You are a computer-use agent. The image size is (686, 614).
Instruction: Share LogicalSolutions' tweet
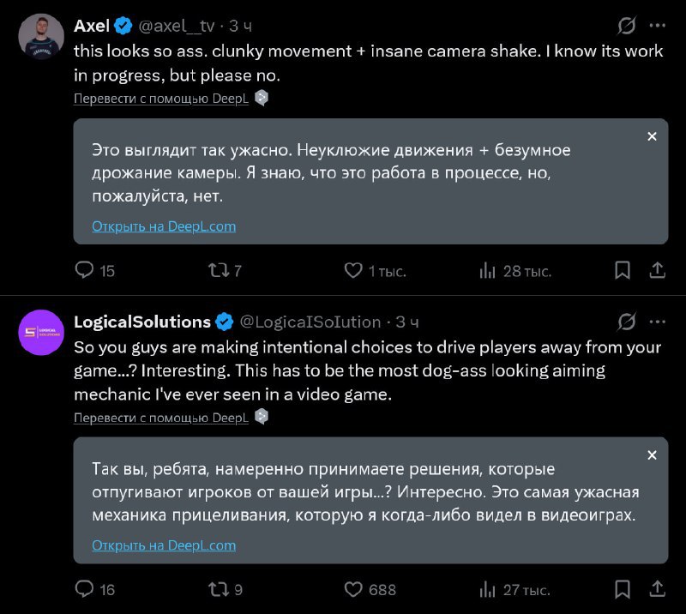657,589
